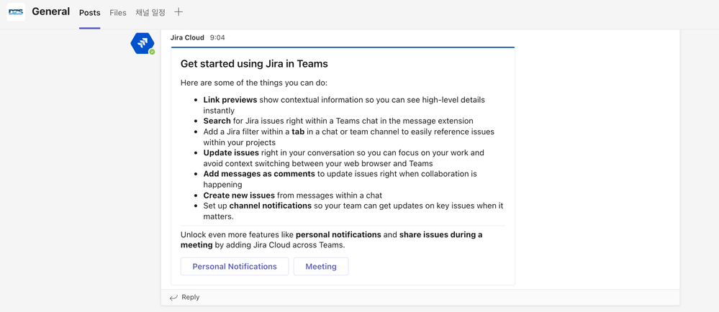Click the 9:04 message timestamp
The height and width of the screenshot is (312, 719).
(x=217, y=37)
